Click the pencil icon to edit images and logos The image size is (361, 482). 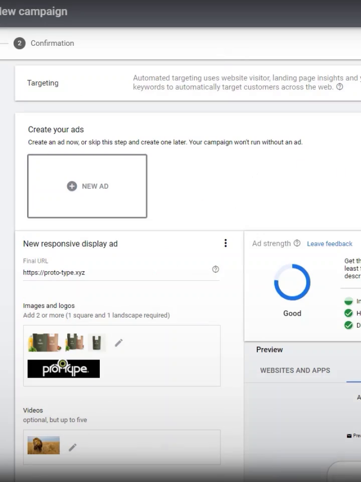coord(118,342)
